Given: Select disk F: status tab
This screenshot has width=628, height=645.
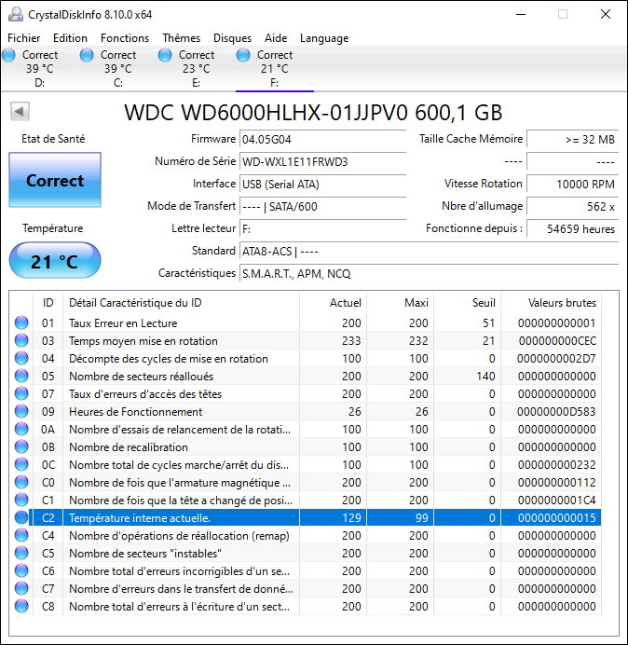Looking at the screenshot, I should tap(274, 69).
